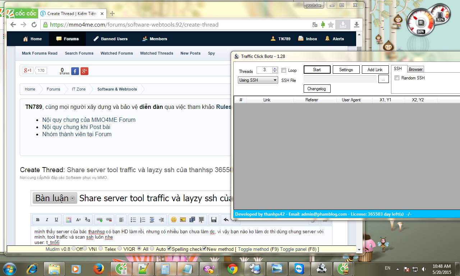Open the Inbox link in forum header
This screenshot has height=276, width=460.
308,39
